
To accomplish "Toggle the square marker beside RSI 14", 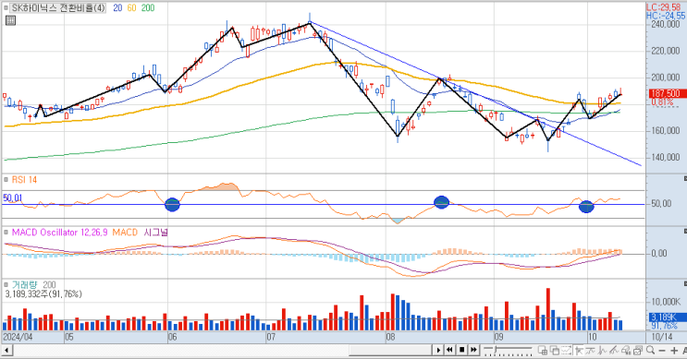I will [6, 180].
